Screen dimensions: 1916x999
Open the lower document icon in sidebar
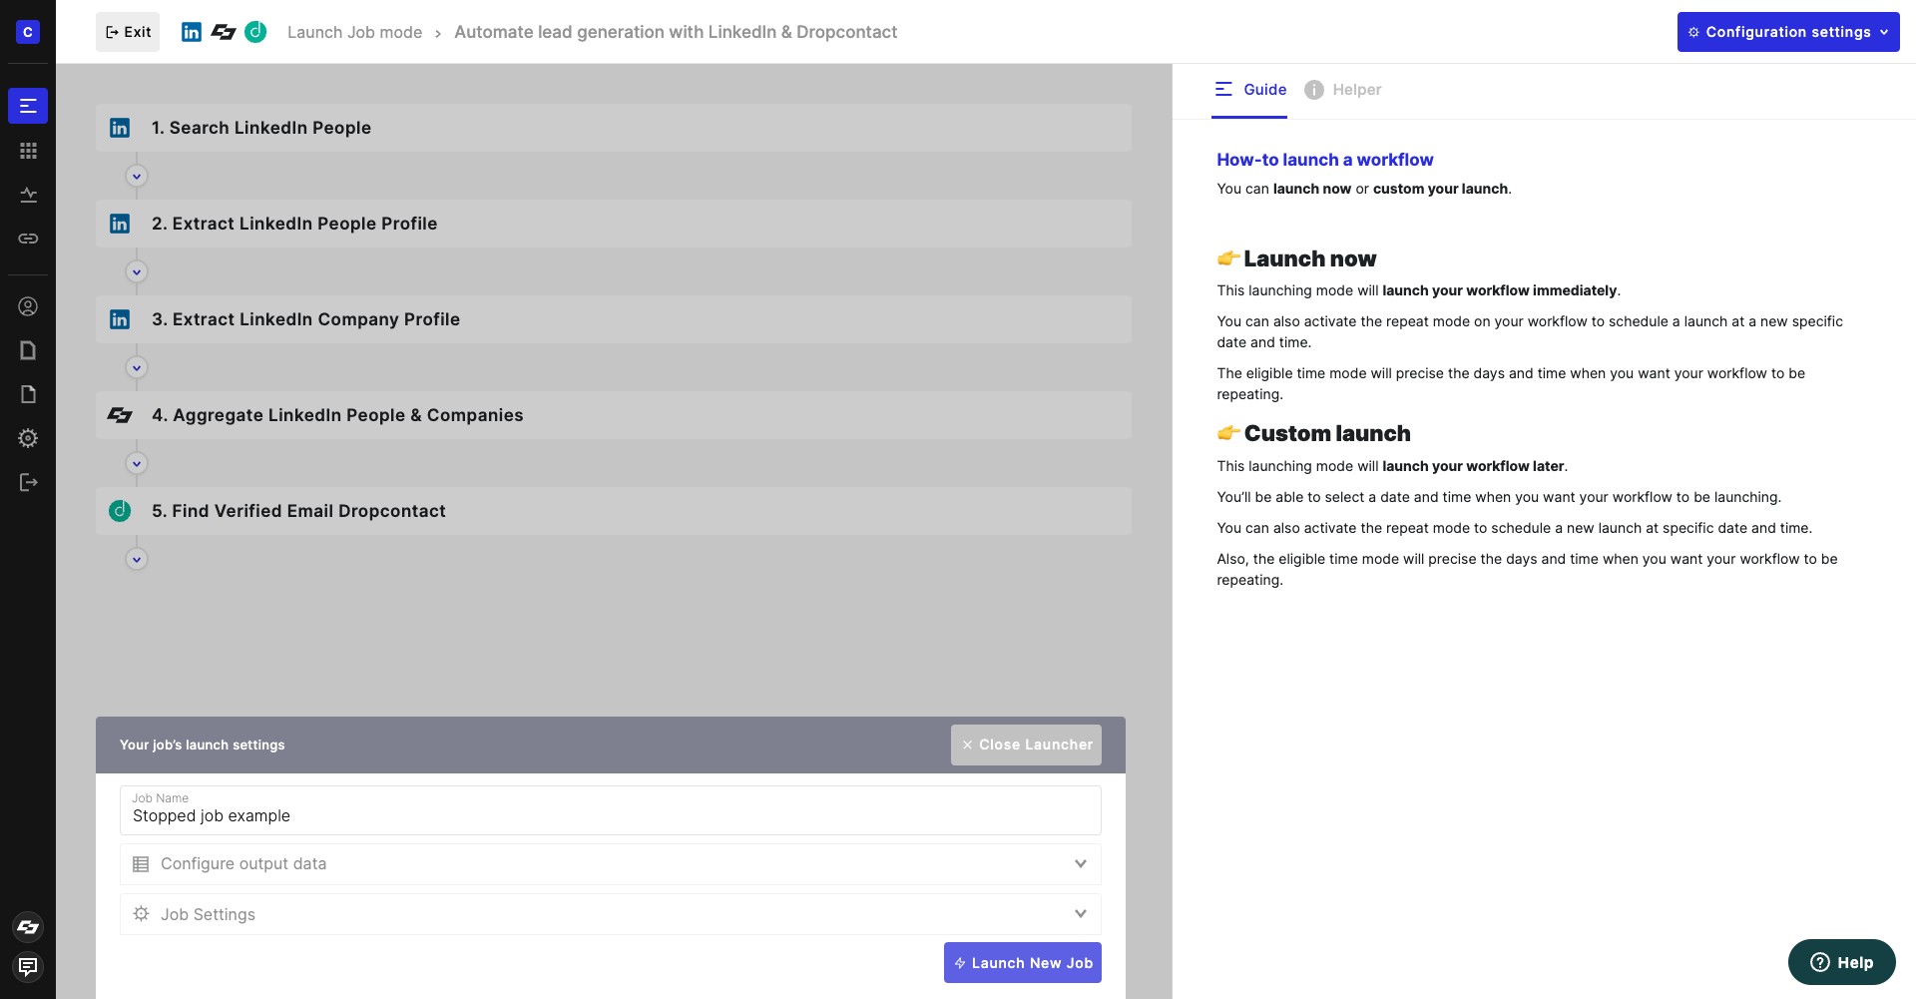[28, 394]
